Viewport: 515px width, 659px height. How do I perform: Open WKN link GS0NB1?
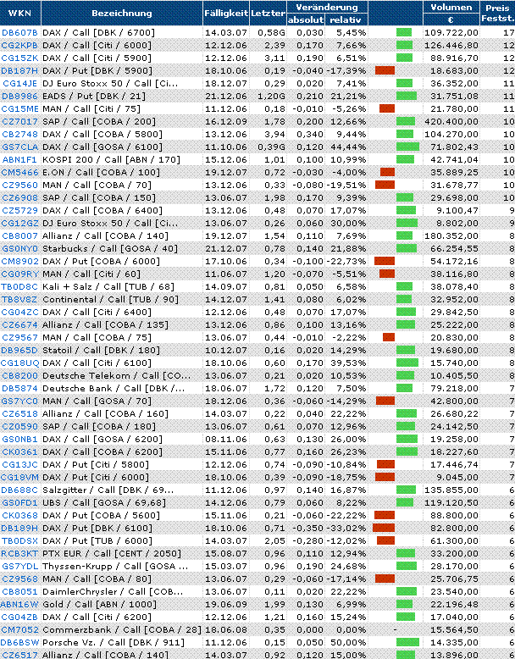19,440
